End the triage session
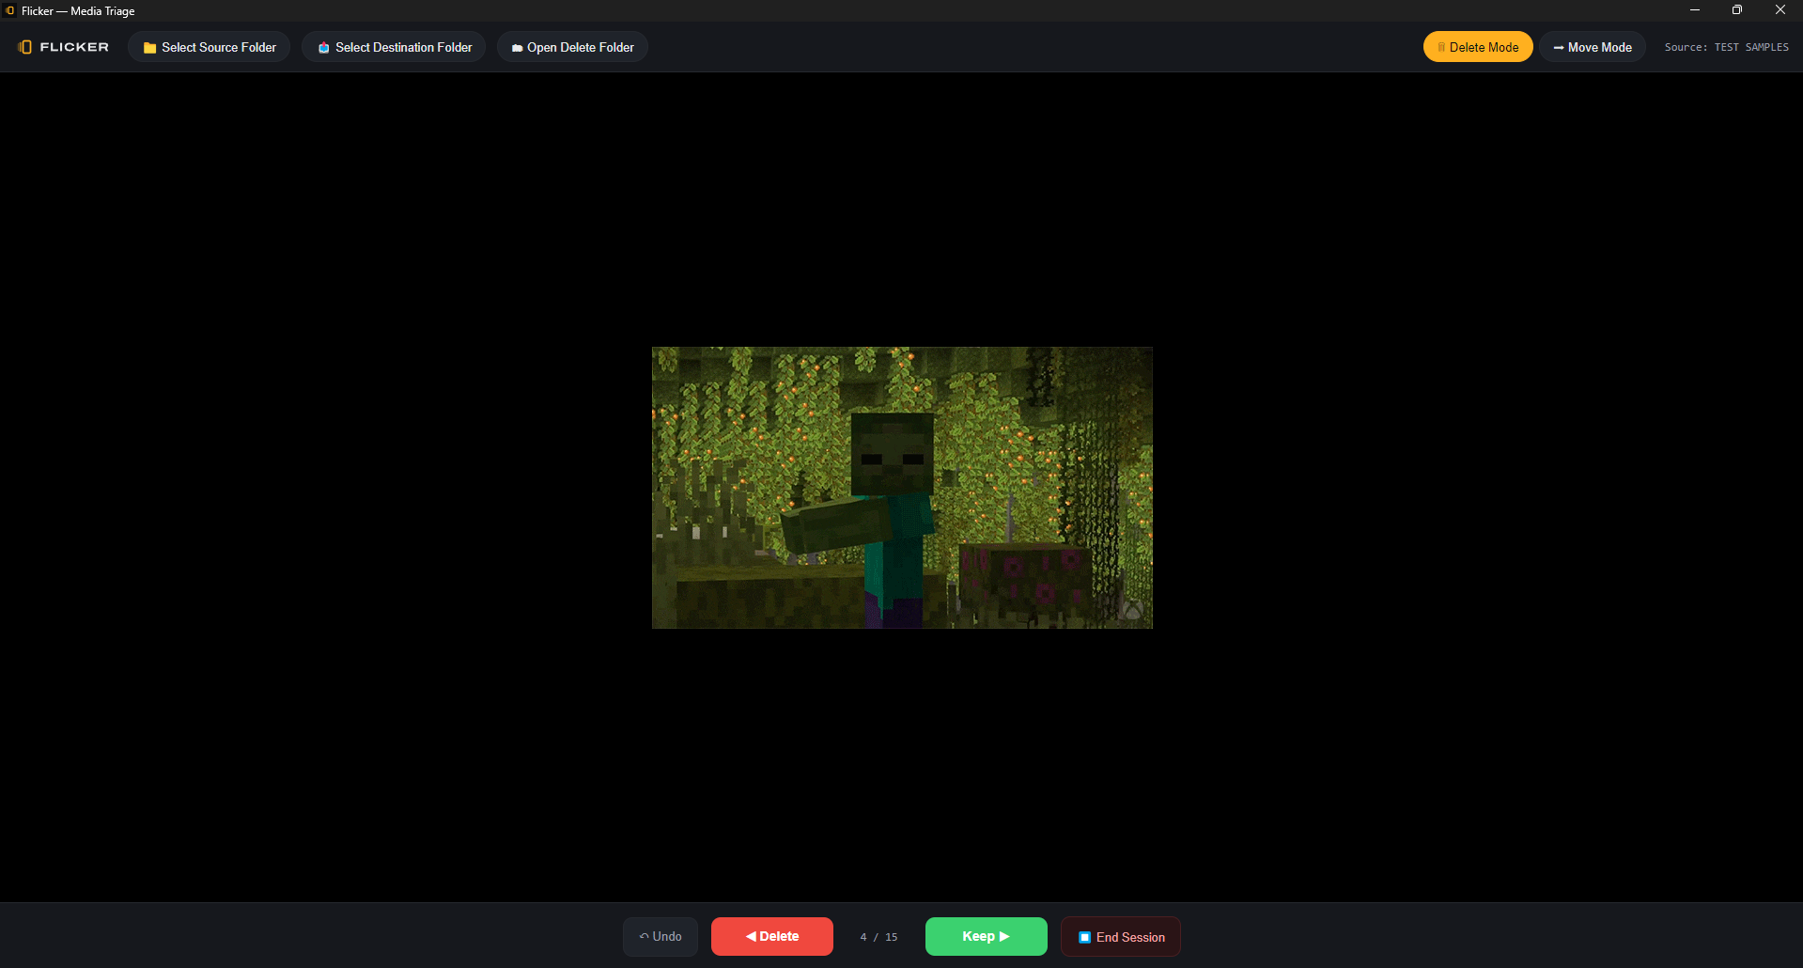 pyautogui.click(x=1121, y=937)
